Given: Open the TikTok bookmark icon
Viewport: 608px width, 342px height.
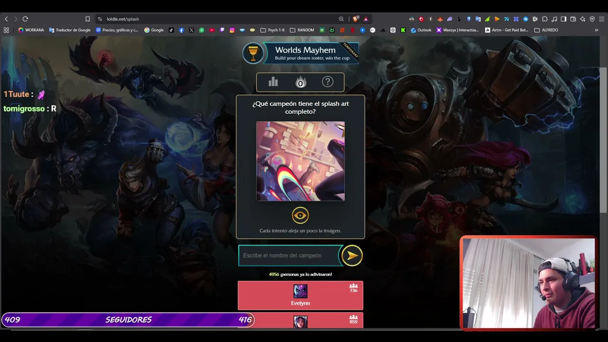Looking at the screenshot, I should point(171,30).
